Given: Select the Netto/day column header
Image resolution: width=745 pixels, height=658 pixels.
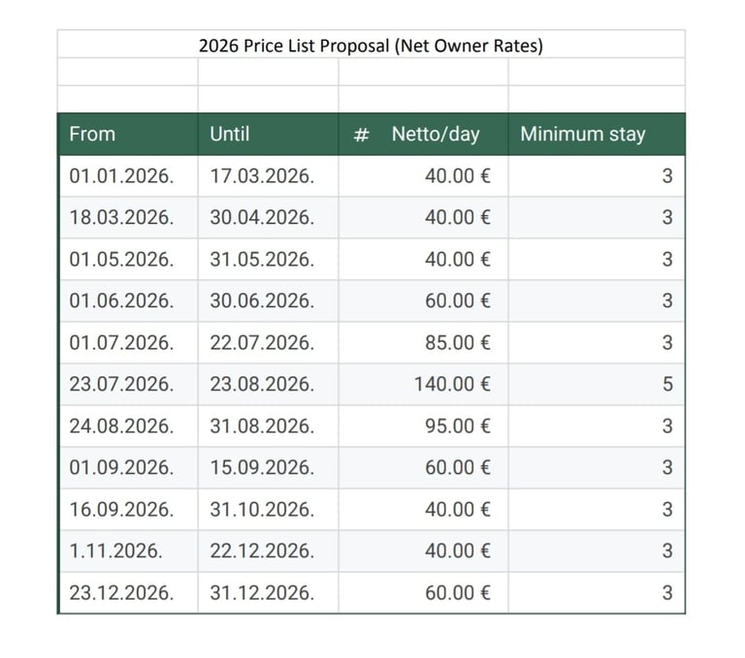Looking at the screenshot, I should [436, 135].
